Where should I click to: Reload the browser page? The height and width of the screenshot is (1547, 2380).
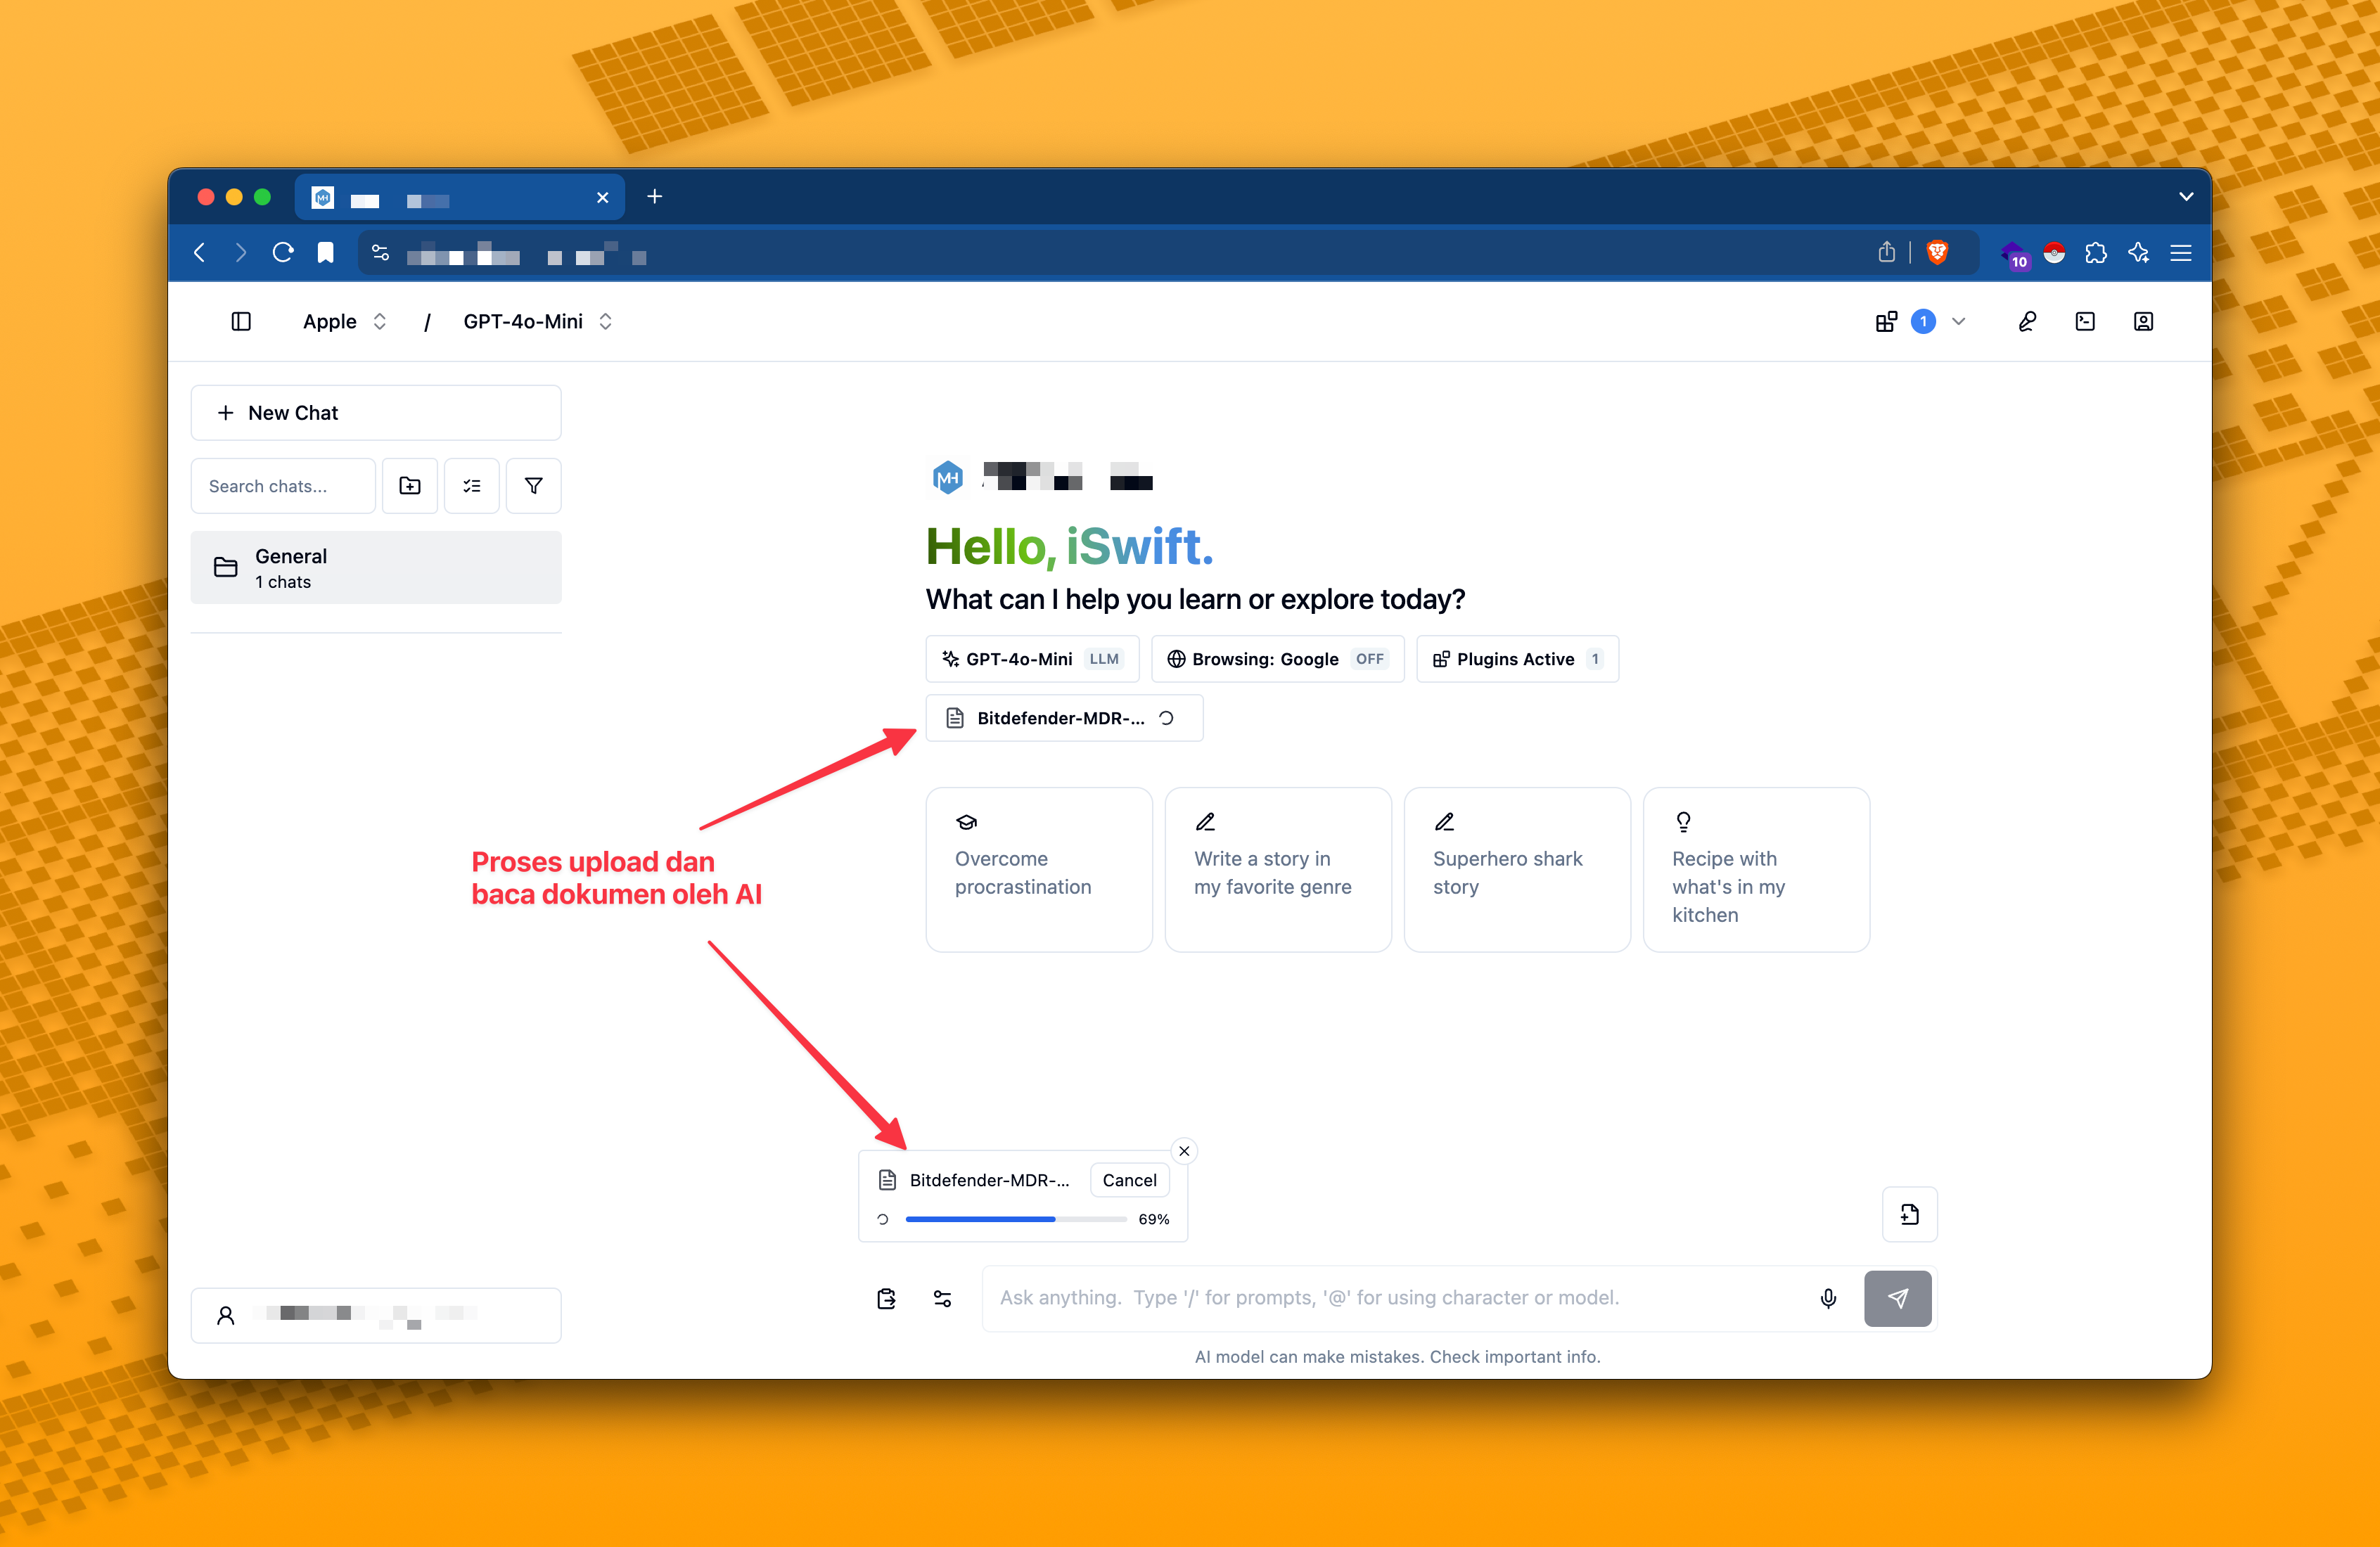click(283, 252)
